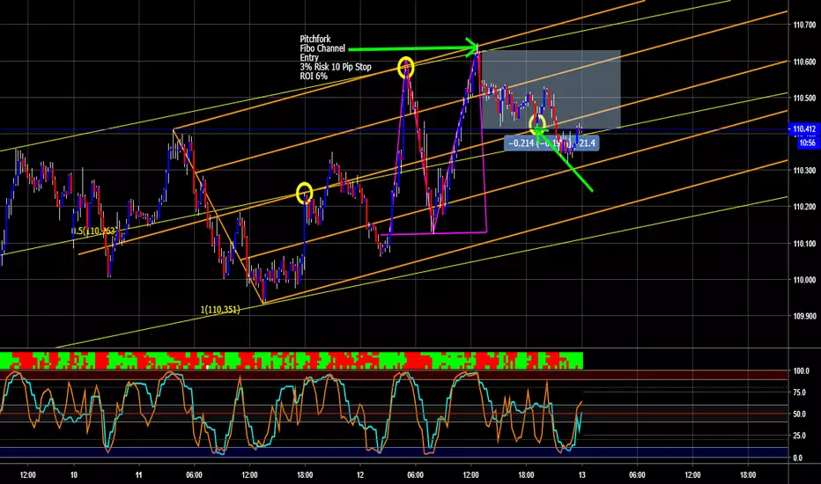Select the '3% Risk 10 Pip Stop' text
The width and height of the screenshot is (821, 484).
pyautogui.click(x=336, y=67)
